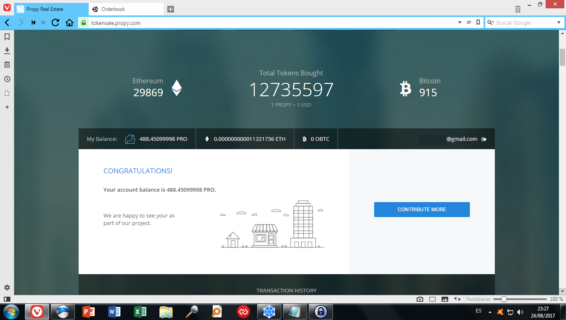Screen dimensions: 566x320
Task: Capture the page with camera icon
Action: [420, 299]
